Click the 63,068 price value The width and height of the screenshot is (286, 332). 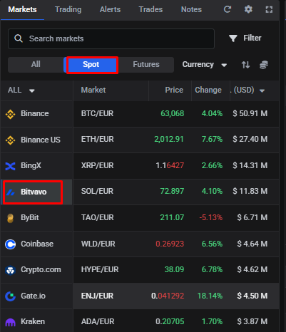173,113
